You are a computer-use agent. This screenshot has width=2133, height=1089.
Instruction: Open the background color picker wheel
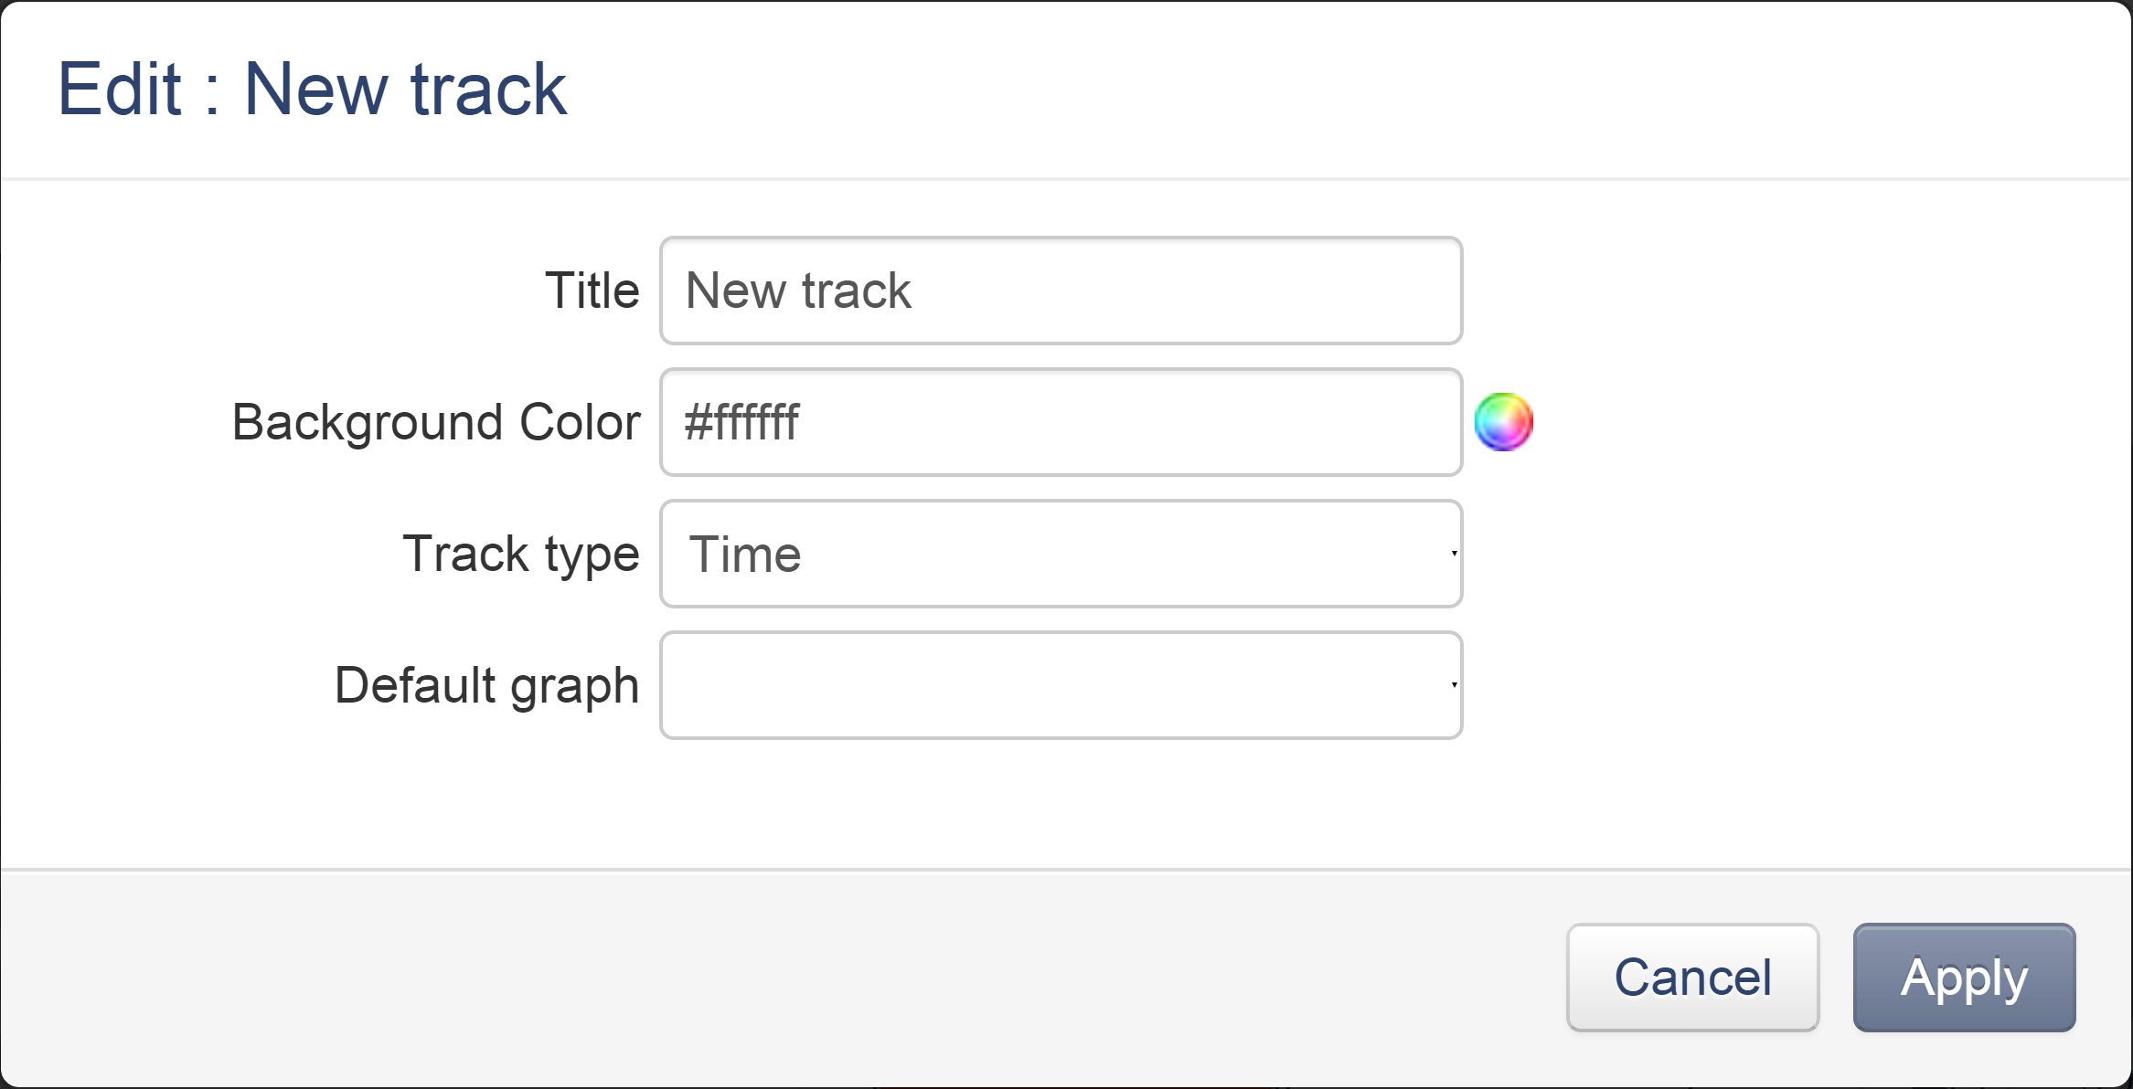(x=1502, y=421)
